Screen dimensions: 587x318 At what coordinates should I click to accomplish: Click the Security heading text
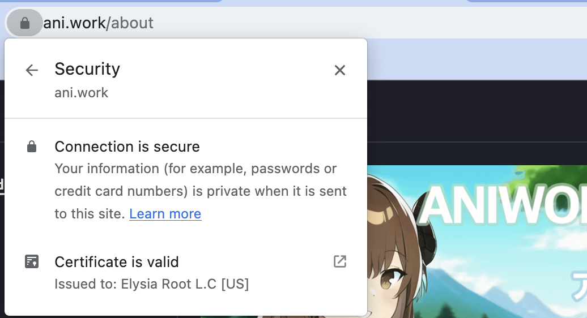87,69
